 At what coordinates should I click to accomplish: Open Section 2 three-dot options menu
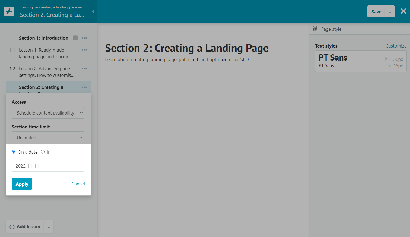point(84,87)
